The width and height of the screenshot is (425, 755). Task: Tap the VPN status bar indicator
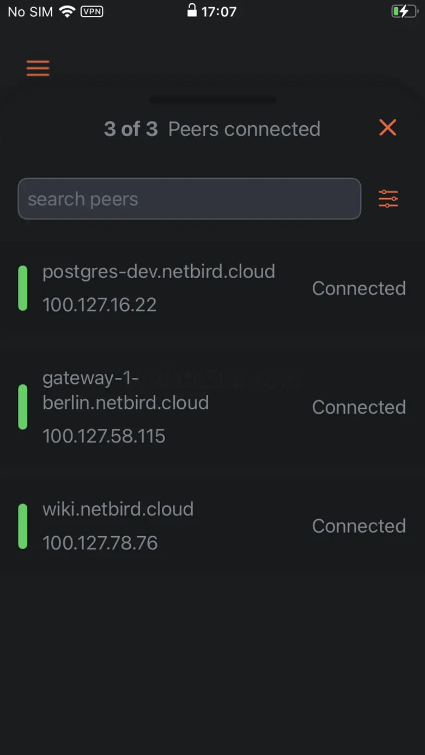[x=92, y=11]
